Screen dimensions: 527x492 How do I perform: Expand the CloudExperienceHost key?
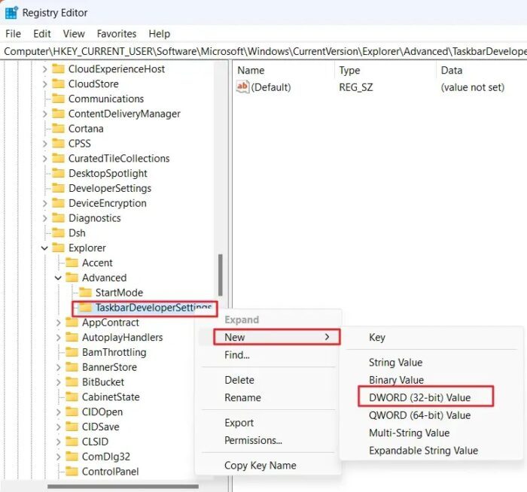[x=44, y=69]
